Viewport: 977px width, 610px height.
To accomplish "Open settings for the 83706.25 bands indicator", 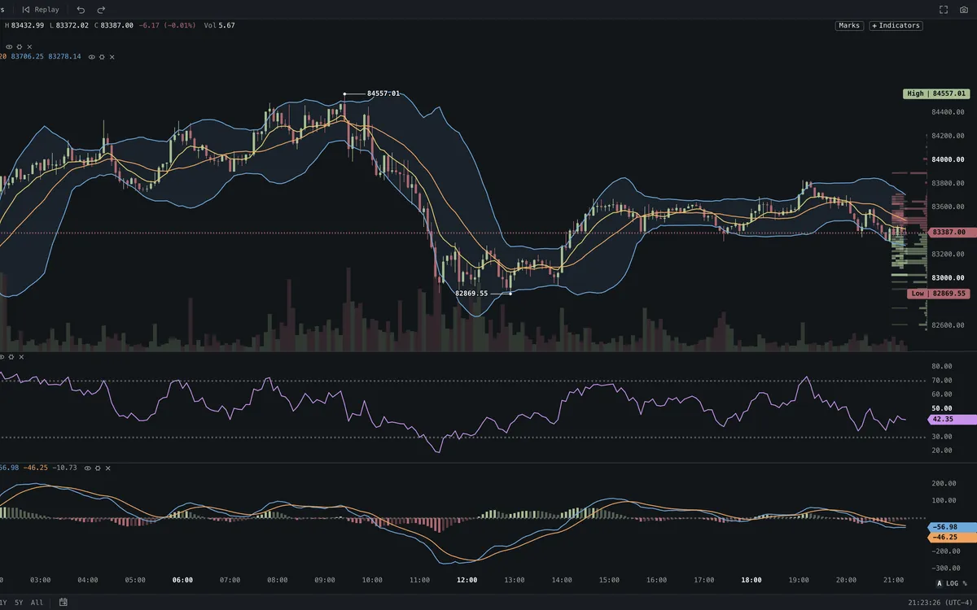I will pyautogui.click(x=102, y=57).
